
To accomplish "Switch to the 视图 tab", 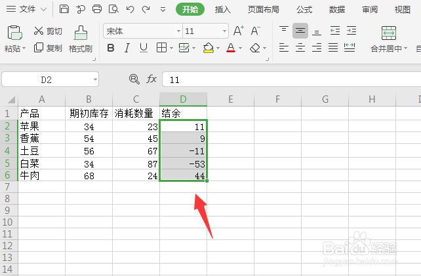I will 403,10.
